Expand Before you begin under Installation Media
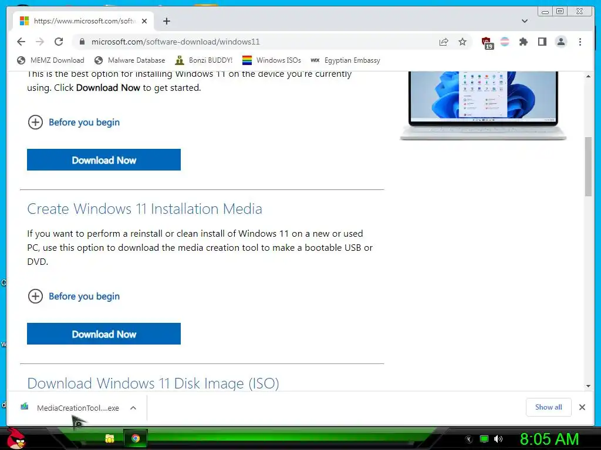601x450 pixels. [73, 296]
